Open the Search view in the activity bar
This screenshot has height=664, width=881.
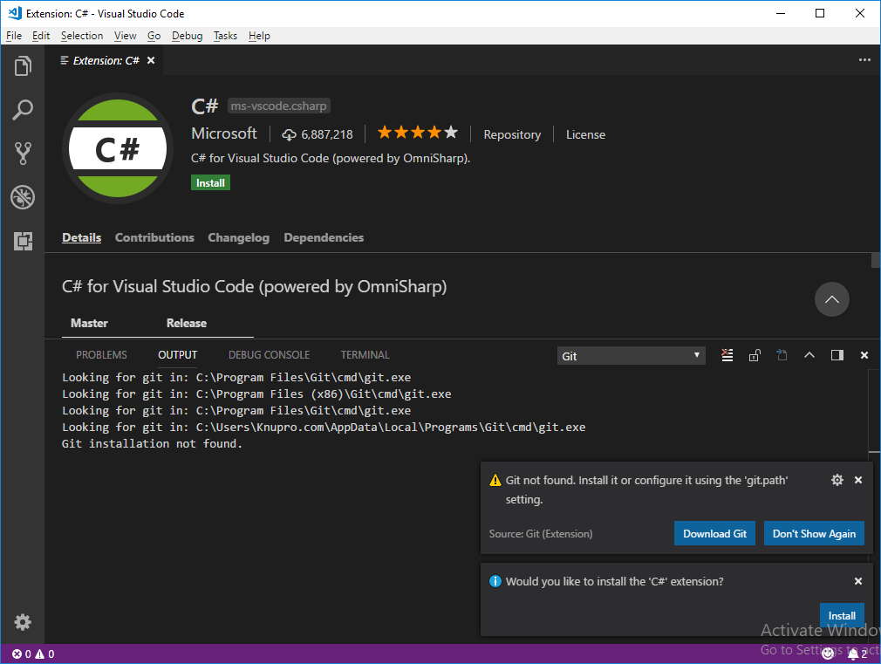[x=23, y=110]
